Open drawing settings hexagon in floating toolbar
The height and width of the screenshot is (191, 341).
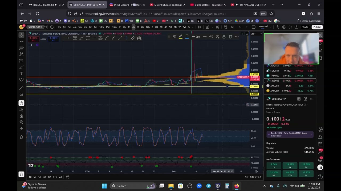211,37
